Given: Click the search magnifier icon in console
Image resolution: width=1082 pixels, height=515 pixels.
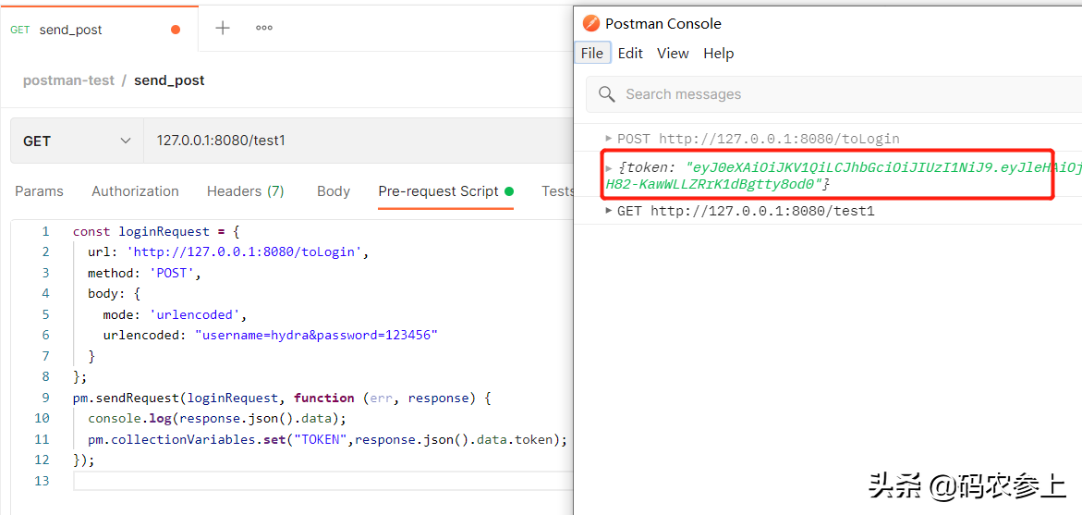Looking at the screenshot, I should (x=607, y=94).
